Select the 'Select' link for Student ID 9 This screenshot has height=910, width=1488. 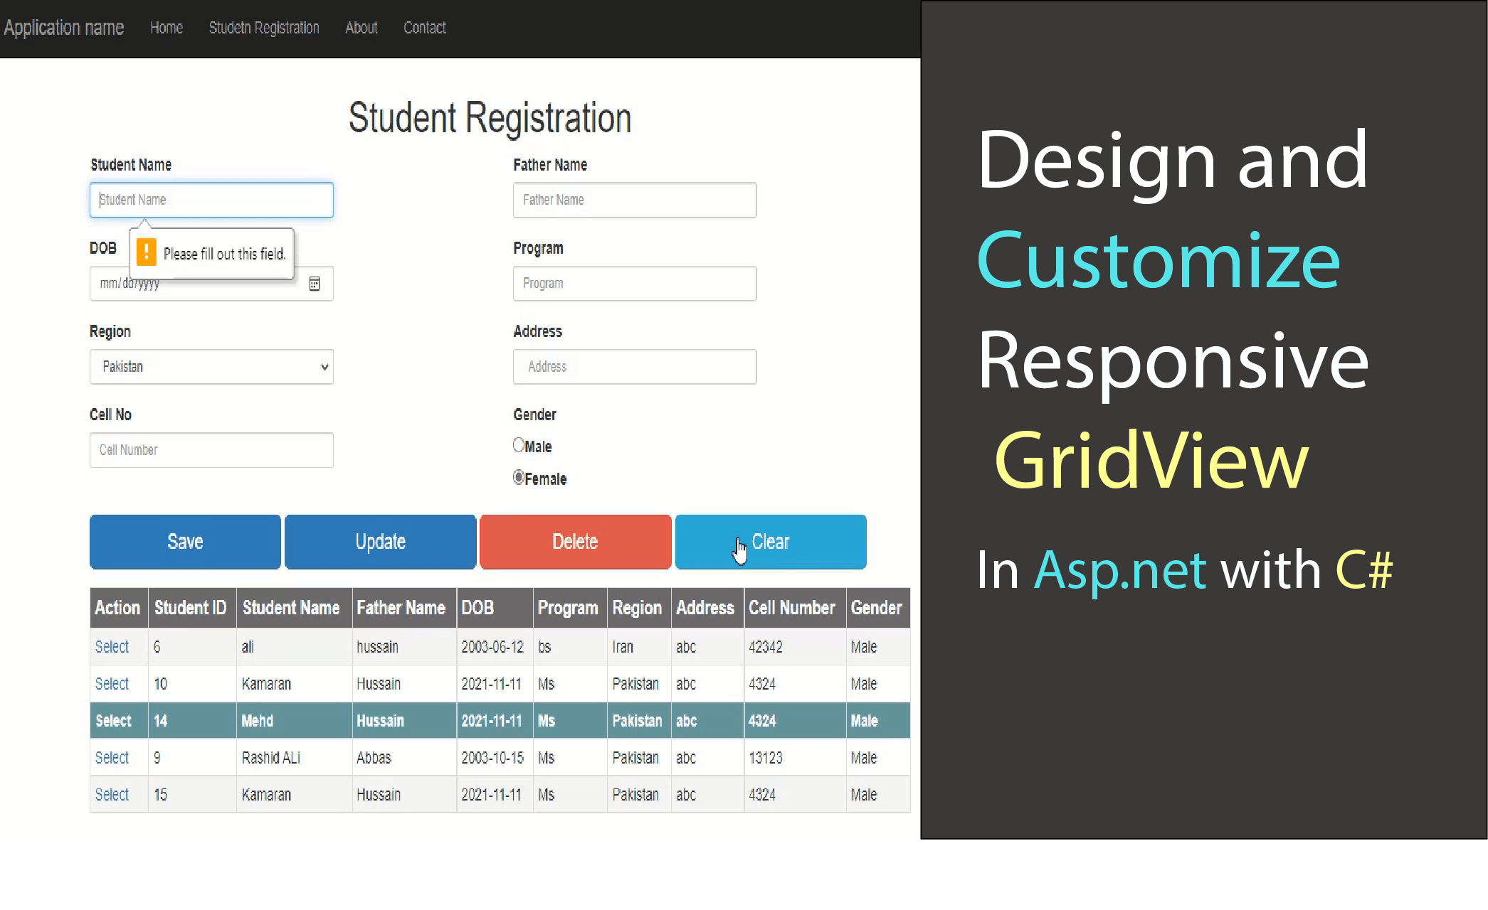pos(112,757)
